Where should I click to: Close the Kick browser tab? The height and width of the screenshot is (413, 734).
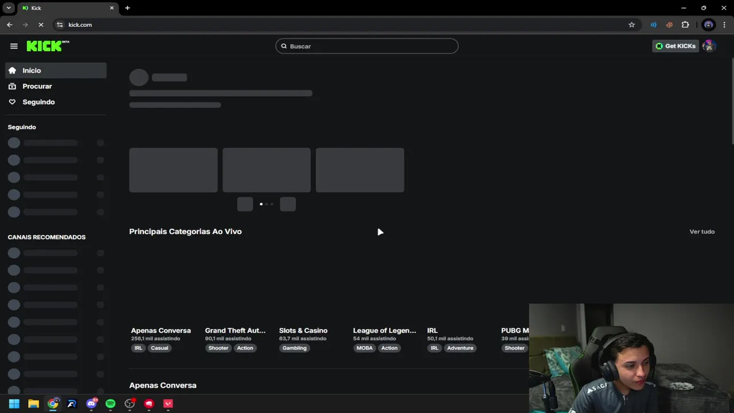pos(112,8)
